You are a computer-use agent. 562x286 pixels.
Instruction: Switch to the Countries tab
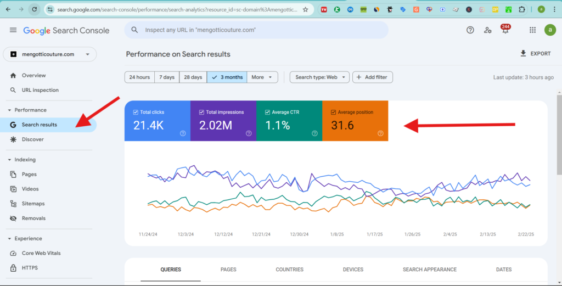click(290, 270)
